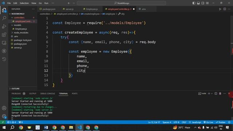This screenshot has width=233, height=131.
Task: Open the PORTS panel tab
Action: (75, 94)
